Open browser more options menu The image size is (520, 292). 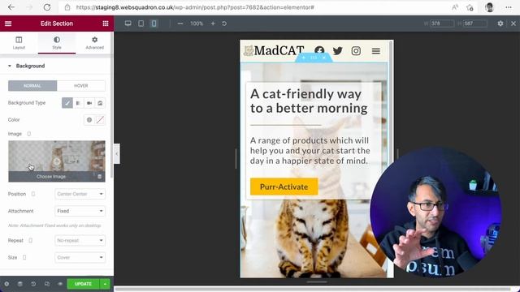coord(509,7)
